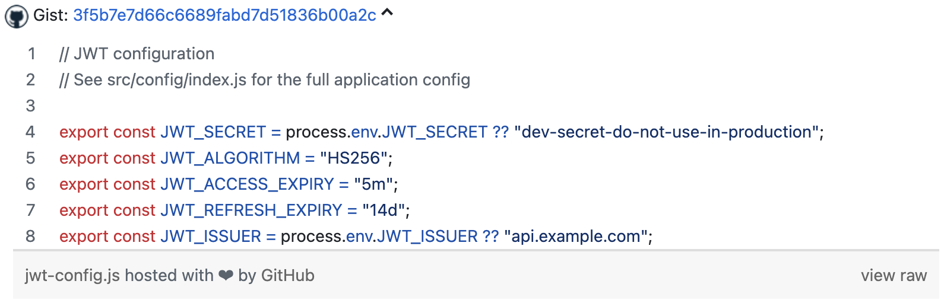Open jwt-config.js file link in footer
This screenshot has height=300, width=944.
(x=72, y=276)
